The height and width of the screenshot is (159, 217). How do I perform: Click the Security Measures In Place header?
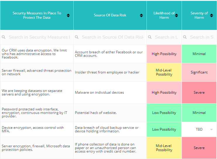coord(37,15)
